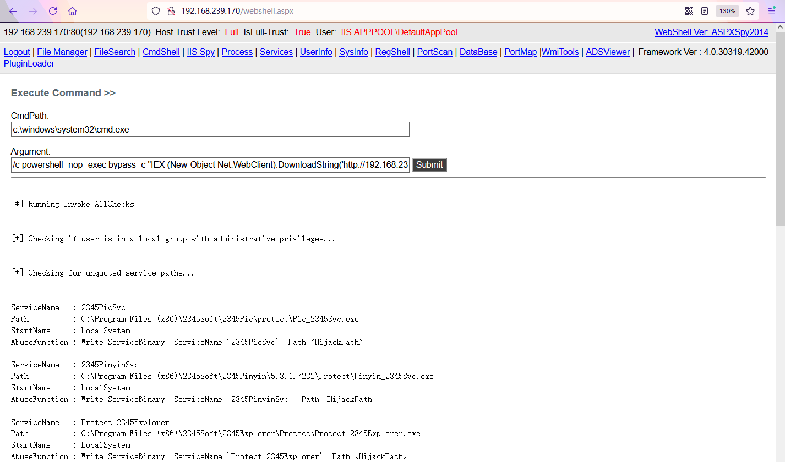Image resolution: width=785 pixels, height=462 pixels.
Task: Select the AbuseFunction line for 2345PicSvc
Action: [187, 342]
